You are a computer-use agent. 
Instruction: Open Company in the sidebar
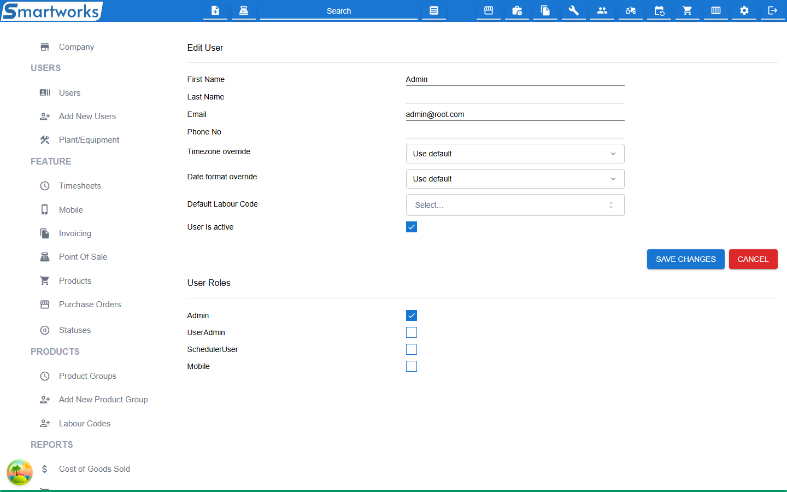[x=77, y=47]
